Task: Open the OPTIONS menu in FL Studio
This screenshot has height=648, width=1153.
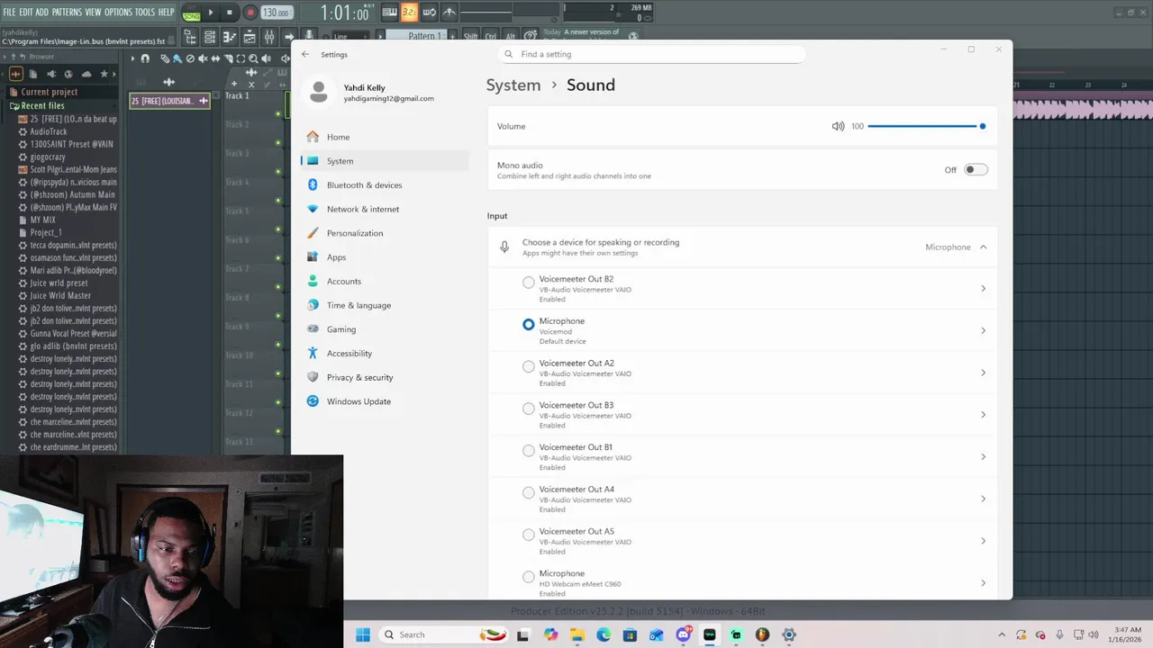Action: [x=118, y=12]
